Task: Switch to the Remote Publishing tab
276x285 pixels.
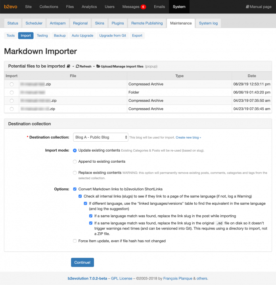Action: pos(147,23)
